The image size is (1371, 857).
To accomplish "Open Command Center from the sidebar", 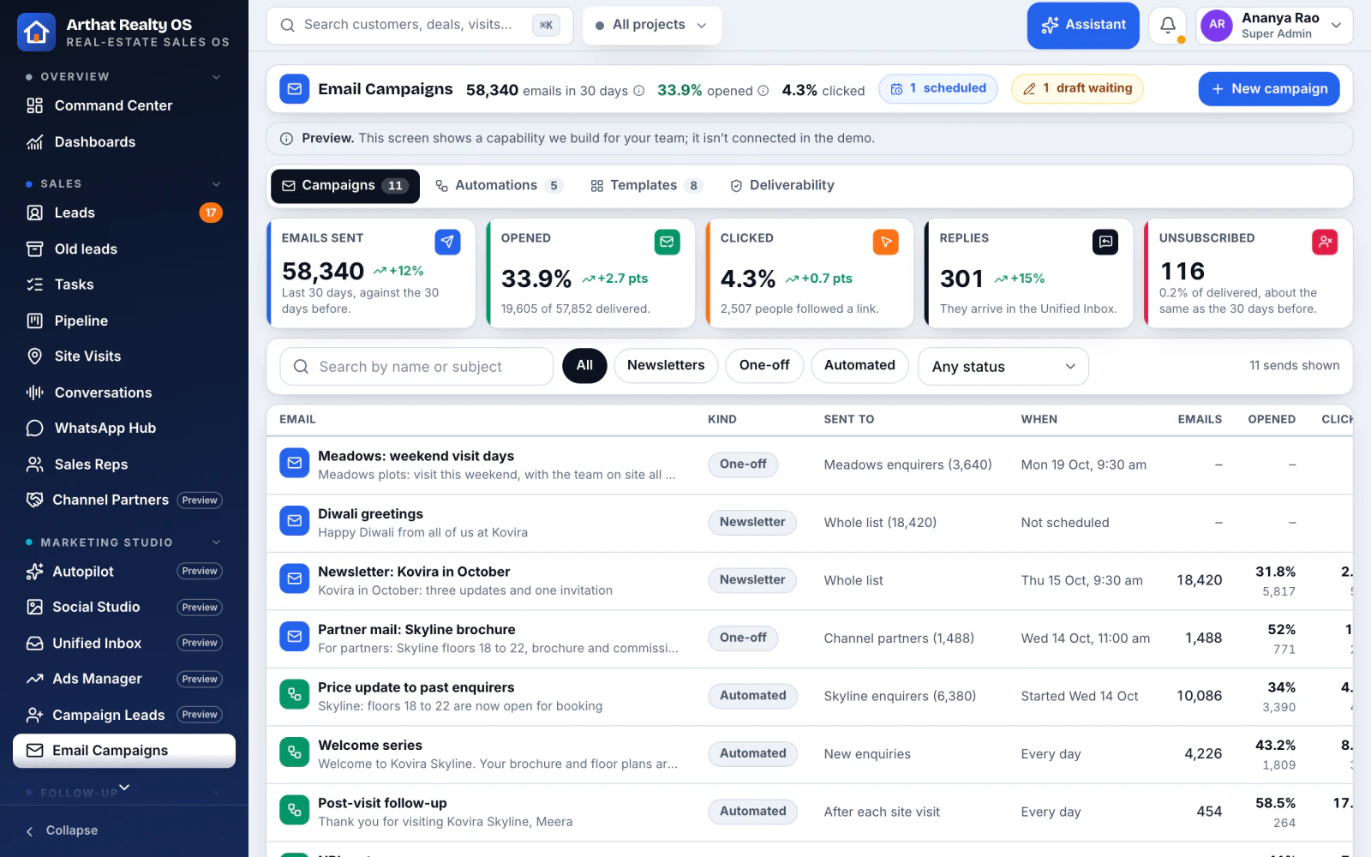I will point(124,105).
